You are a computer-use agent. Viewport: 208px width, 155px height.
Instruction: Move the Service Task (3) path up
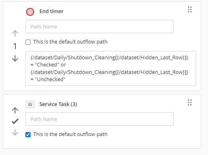pos(15,110)
